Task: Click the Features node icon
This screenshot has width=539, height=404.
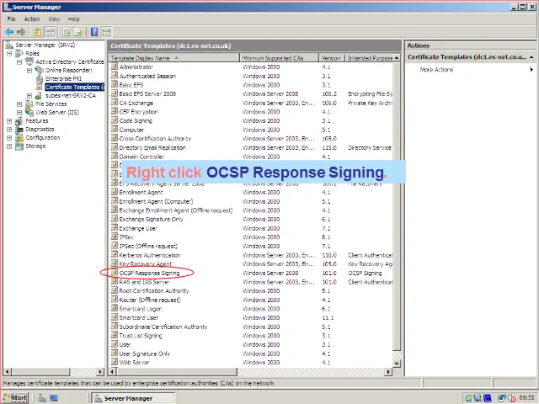Action: [x=19, y=121]
